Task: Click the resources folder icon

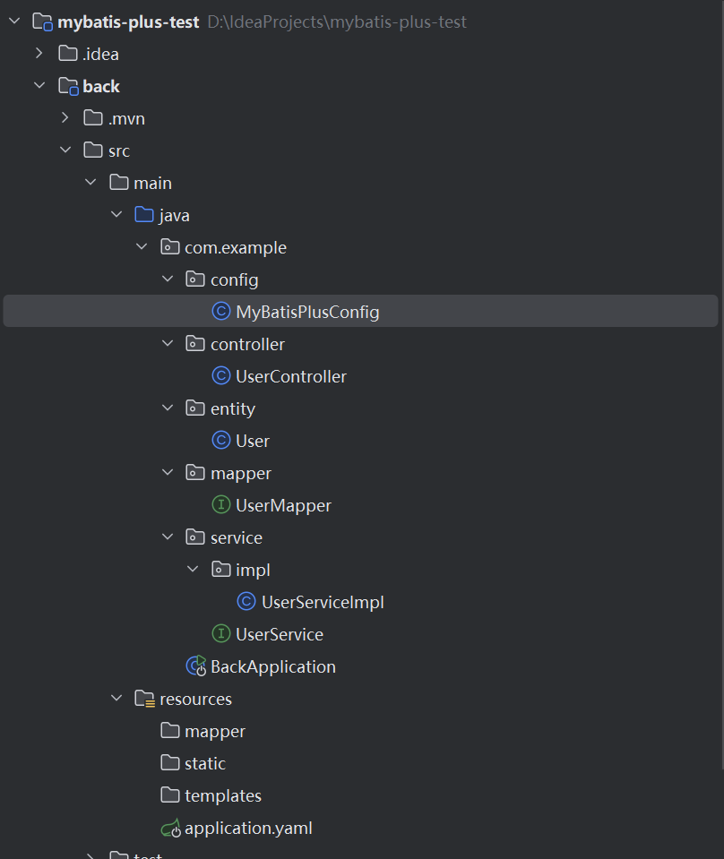Action: (x=144, y=699)
